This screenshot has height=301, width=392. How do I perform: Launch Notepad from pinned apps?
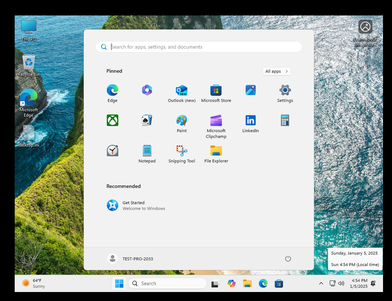pyautogui.click(x=147, y=154)
